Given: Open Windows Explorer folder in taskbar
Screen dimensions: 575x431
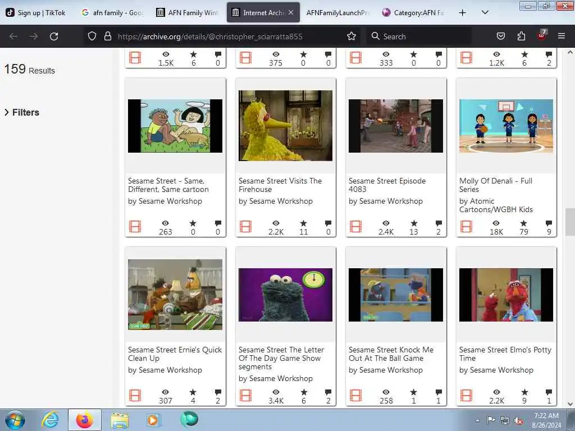Looking at the screenshot, I should (120, 420).
